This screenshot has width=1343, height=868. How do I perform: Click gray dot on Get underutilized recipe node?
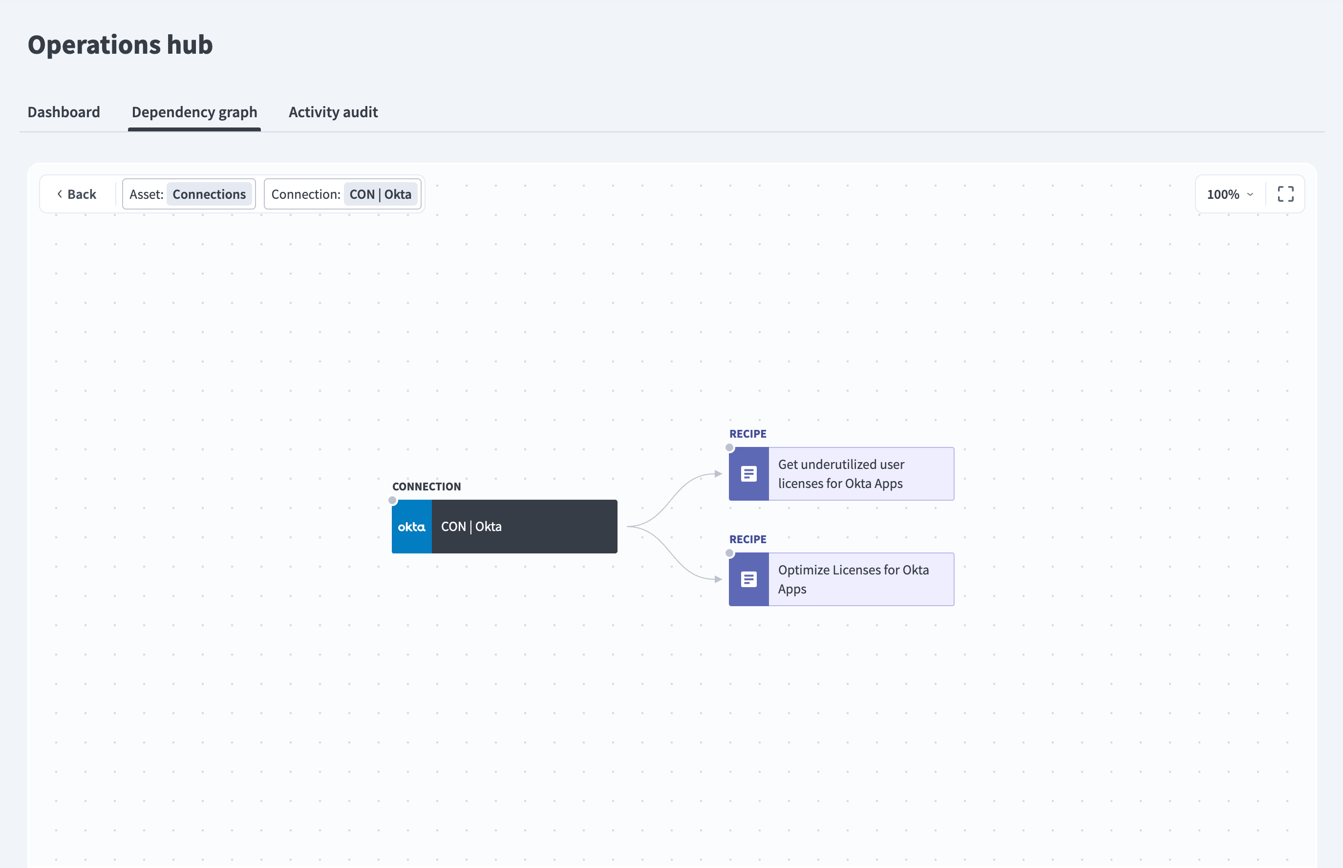[x=730, y=447]
